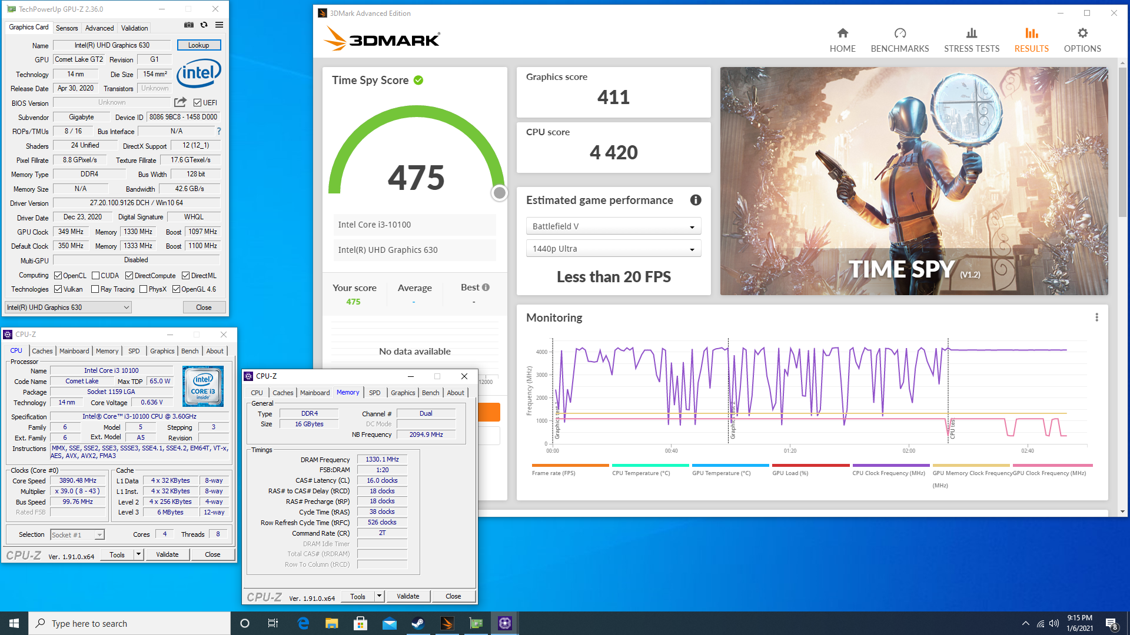Switch to 3DMark taskbar icon
This screenshot has height=635, width=1130.
pyautogui.click(x=447, y=623)
